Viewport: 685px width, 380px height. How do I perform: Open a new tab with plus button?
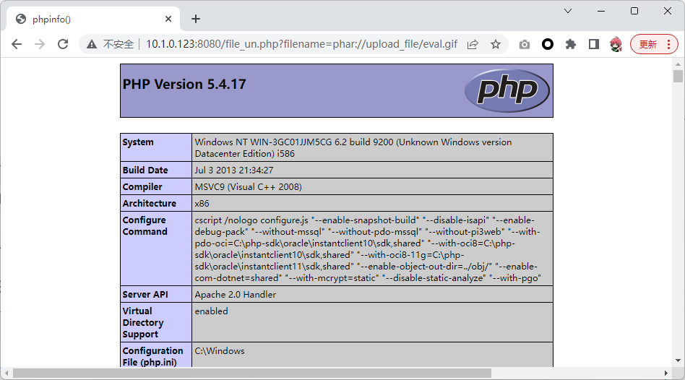pos(195,19)
